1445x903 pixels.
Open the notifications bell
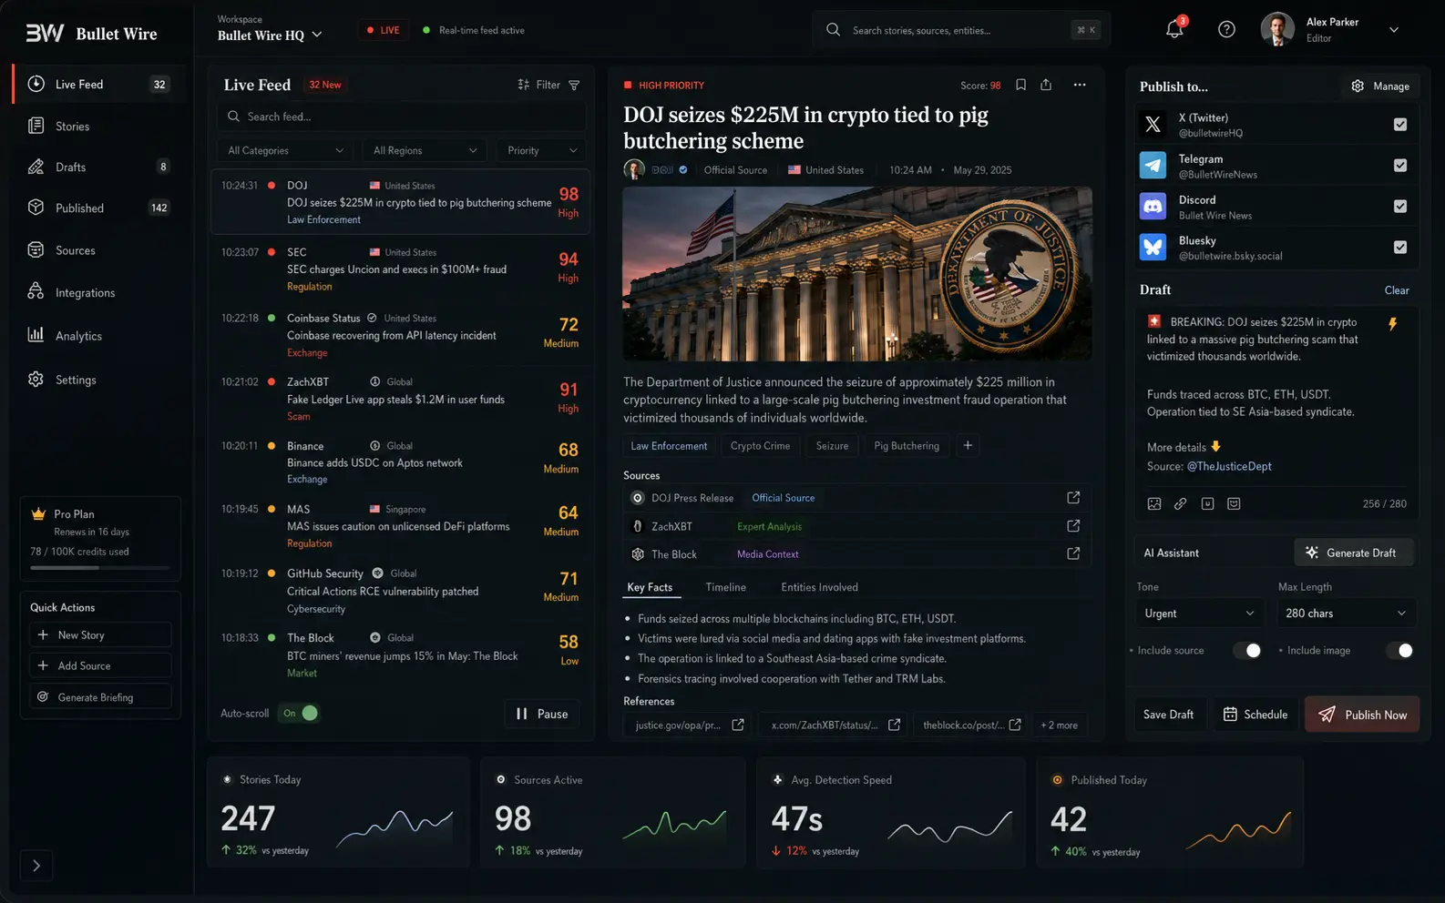pyautogui.click(x=1174, y=30)
